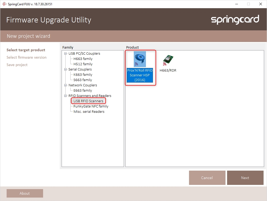Go to Save project step
This screenshot has width=267, height=201.
coord(17,65)
